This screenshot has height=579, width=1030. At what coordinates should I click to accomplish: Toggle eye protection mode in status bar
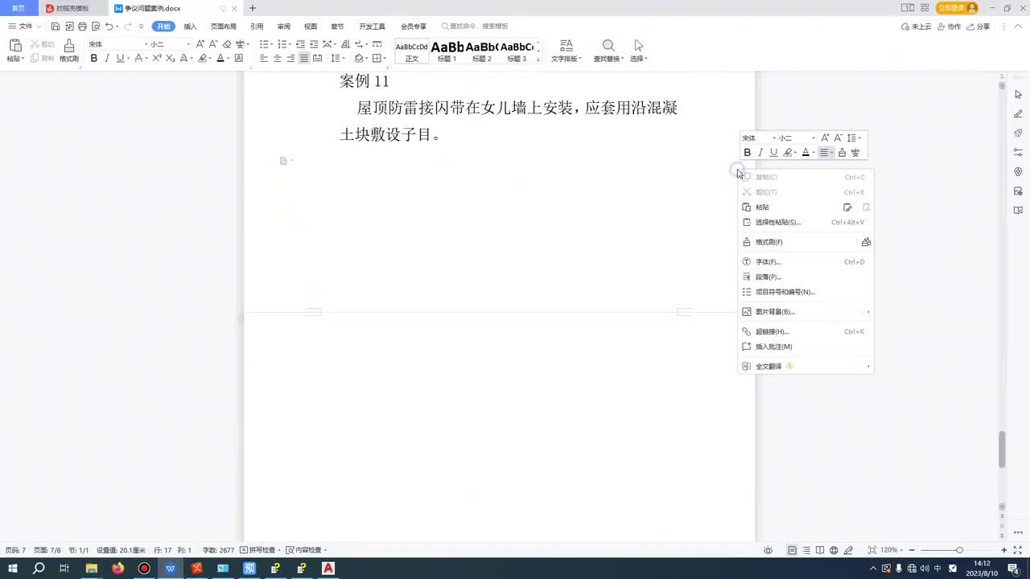(x=768, y=550)
